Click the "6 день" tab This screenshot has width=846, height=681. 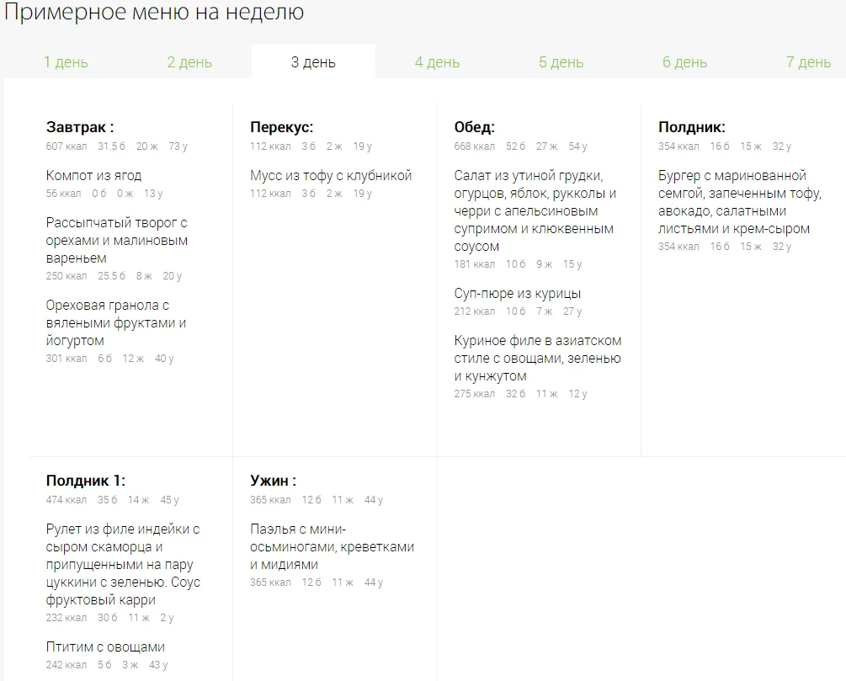point(684,62)
